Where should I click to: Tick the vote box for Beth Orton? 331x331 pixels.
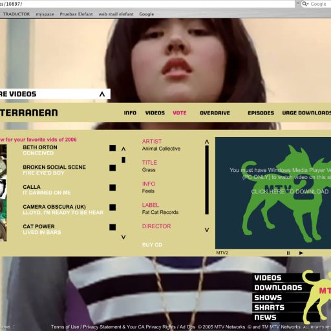[x=112, y=148]
